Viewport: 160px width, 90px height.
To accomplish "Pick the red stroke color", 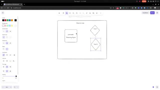I will tap(5, 20).
